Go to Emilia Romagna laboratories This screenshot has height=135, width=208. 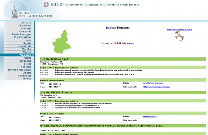tap(21, 34)
